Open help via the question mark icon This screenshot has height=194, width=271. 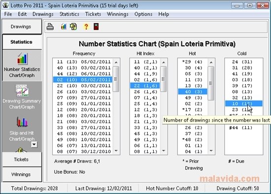[86, 27]
